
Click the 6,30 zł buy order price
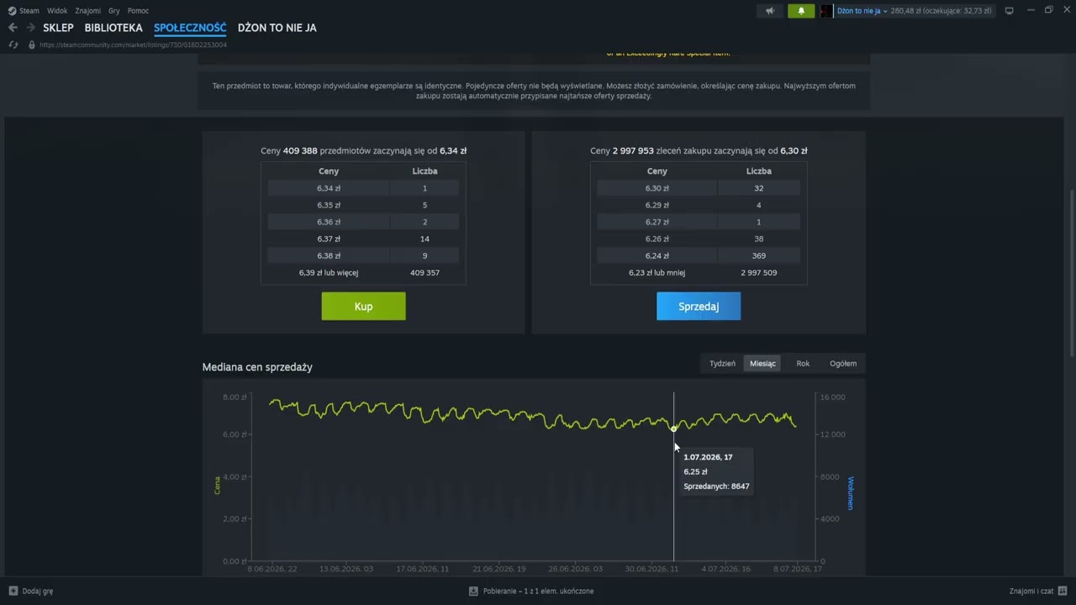(657, 188)
